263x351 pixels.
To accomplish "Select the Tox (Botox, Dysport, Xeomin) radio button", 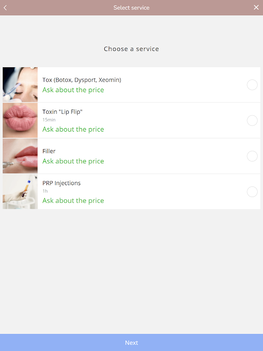I will click(x=252, y=85).
